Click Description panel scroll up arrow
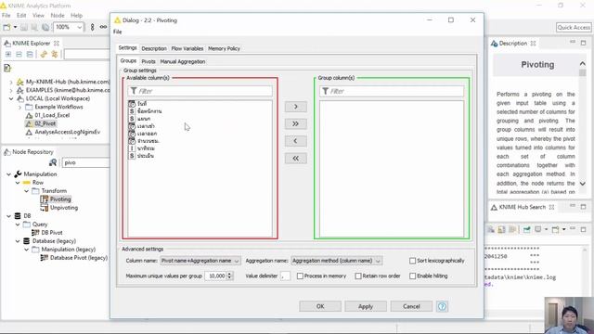Viewport: 594px width, 334px height. (583, 64)
